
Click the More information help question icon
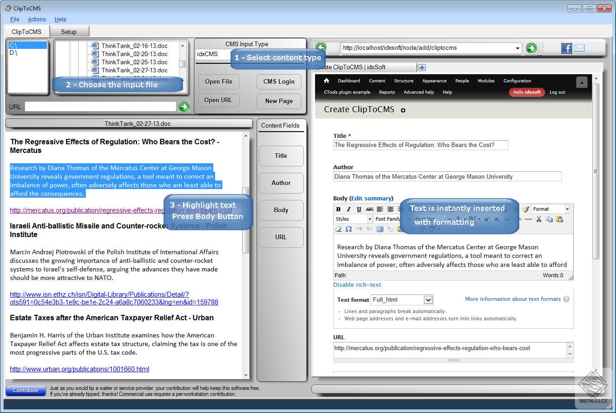coord(566,299)
